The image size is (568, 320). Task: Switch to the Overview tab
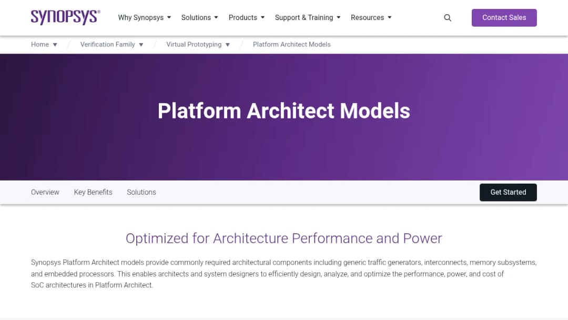pos(45,192)
